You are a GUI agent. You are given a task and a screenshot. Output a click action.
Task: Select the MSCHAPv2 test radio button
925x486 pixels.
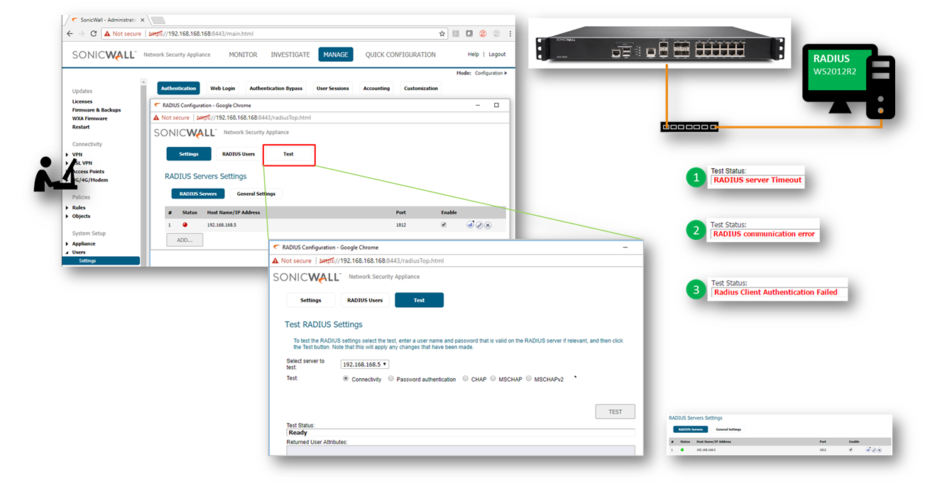[x=528, y=379]
